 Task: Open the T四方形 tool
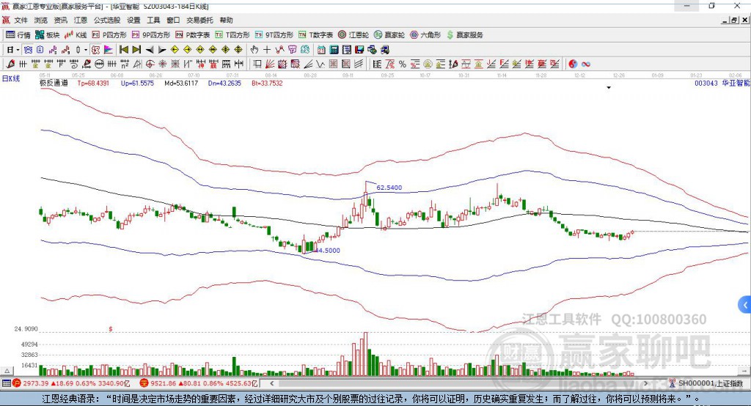click(232, 35)
